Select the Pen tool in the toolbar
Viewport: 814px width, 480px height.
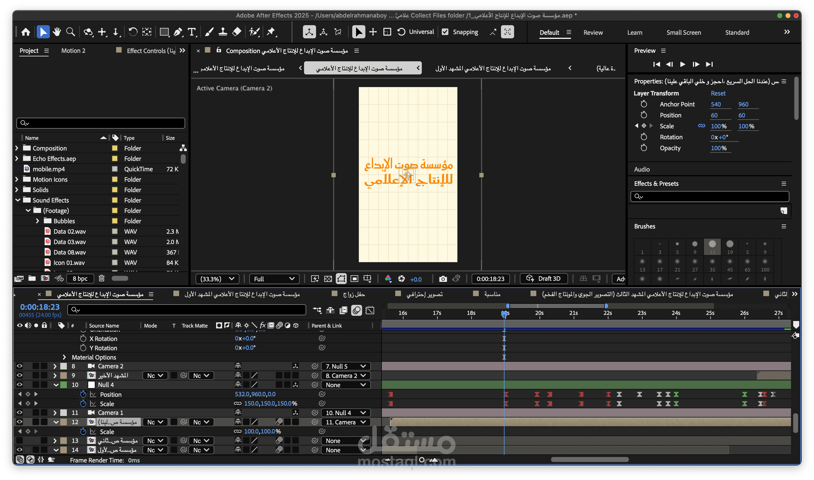(x=178, y=32)
